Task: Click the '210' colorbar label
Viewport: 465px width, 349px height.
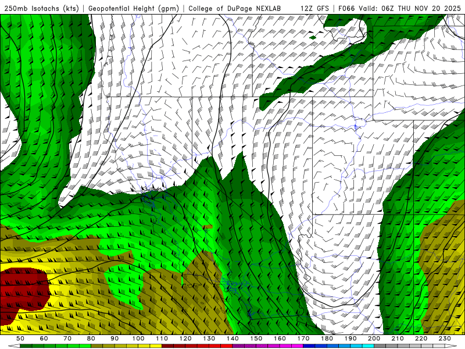Action: pos(398,339)
